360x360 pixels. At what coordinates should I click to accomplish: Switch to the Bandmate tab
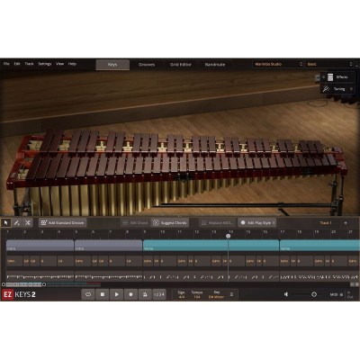[215, 65]
